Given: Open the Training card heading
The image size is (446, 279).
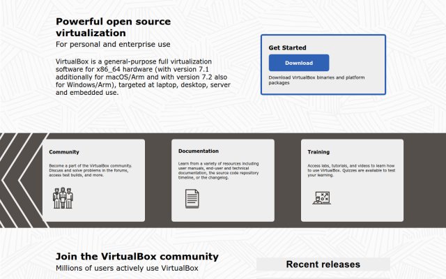Looking at the screenshot, I should 318,152.
